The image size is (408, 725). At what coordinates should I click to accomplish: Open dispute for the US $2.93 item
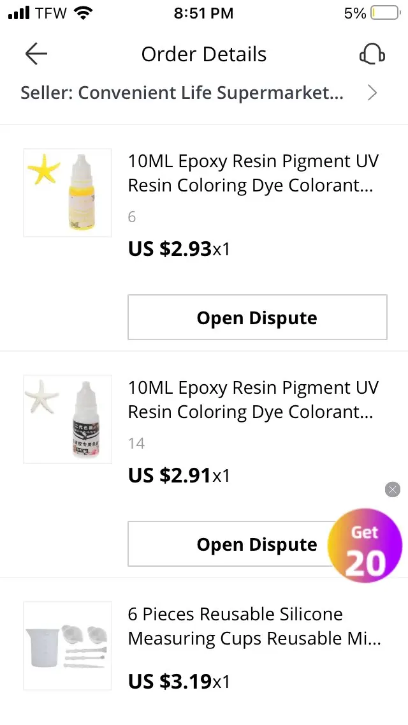[257, 317]
